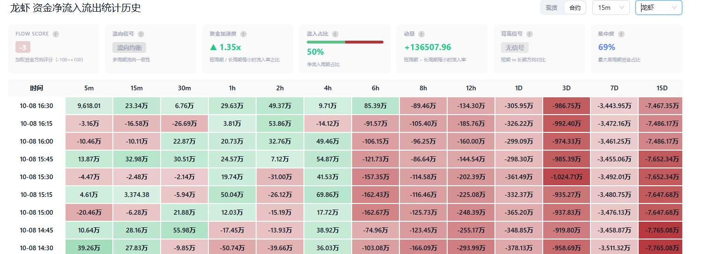Click the -26.69万 cell
The image size is (708, 254).
pos(184,123)
